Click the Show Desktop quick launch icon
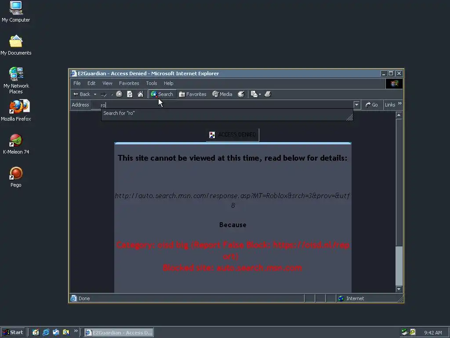This screenshot has height=338, width=450. 36,333
